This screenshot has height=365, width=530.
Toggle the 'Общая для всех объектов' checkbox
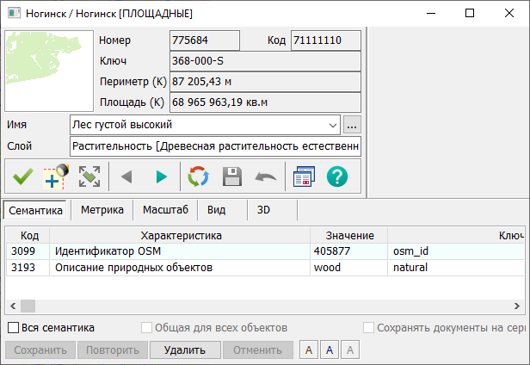[147, 328]
